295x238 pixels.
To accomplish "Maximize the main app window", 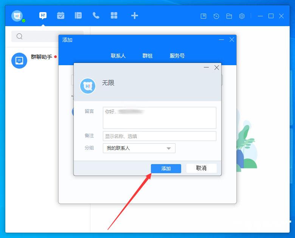I will (271, 16).
